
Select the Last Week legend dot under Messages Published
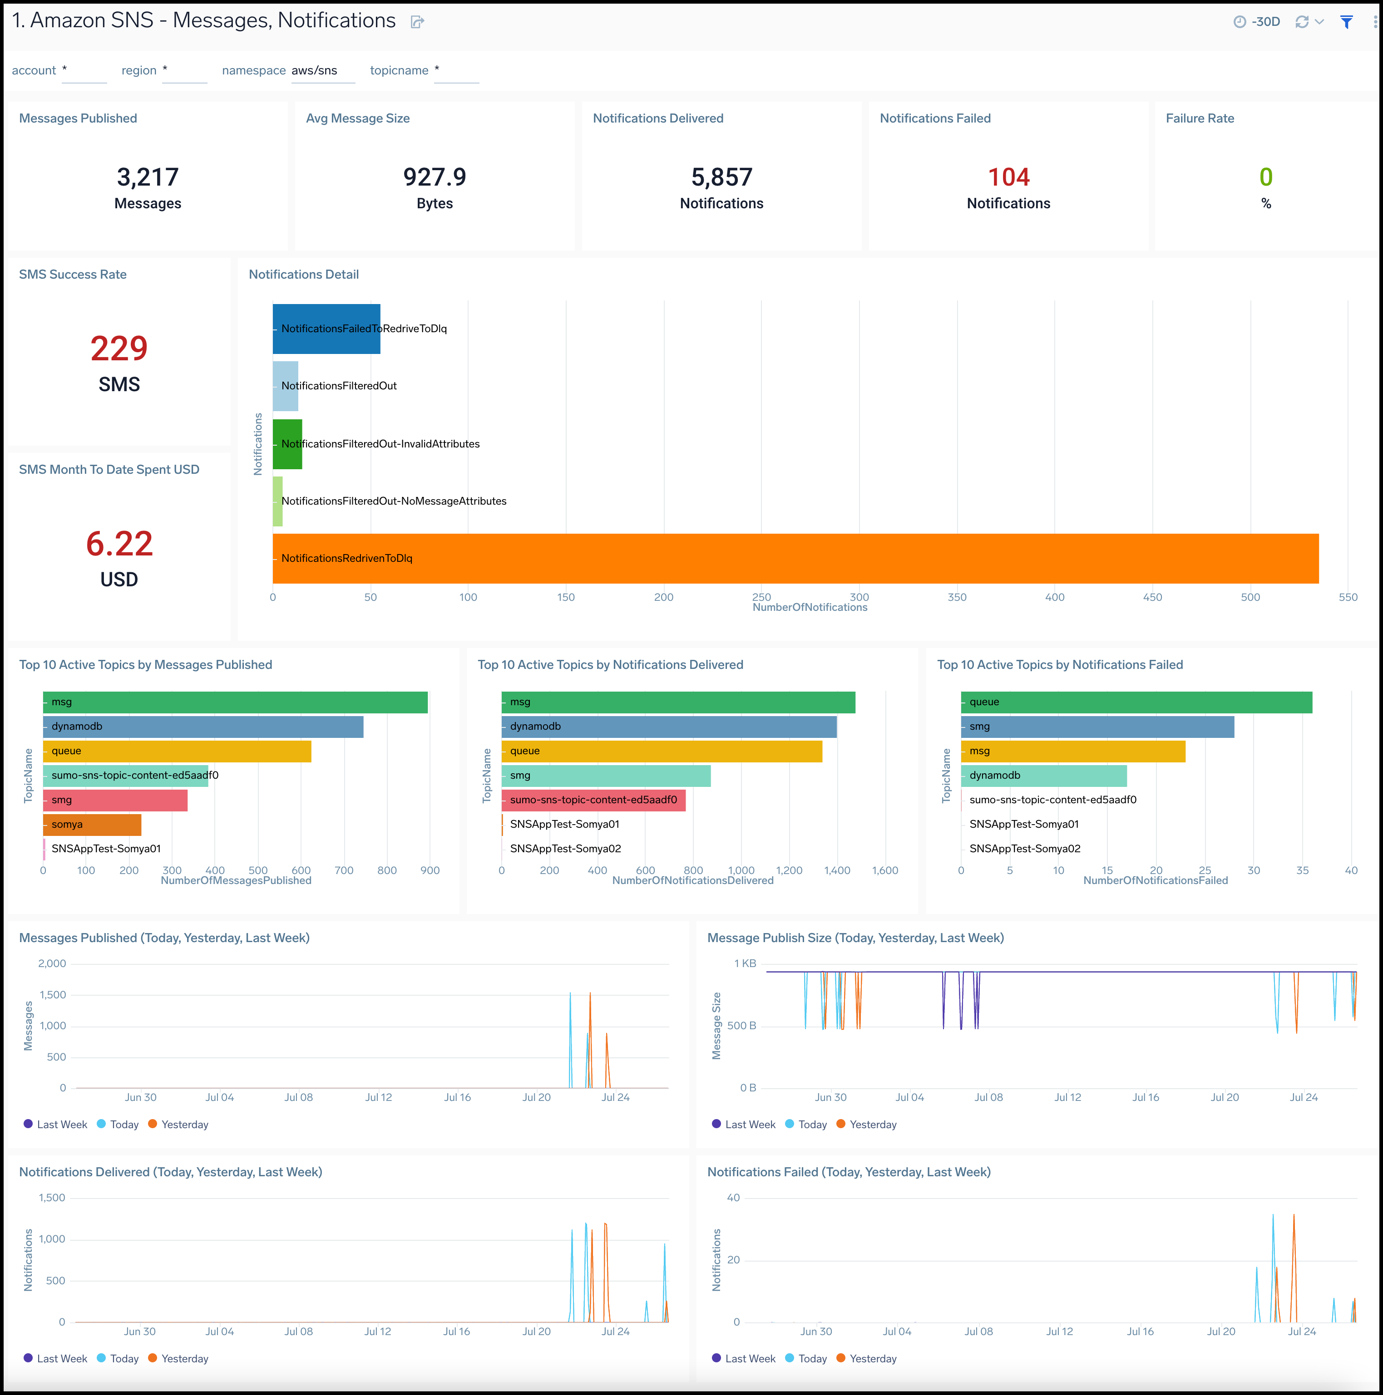pos(29,1124)
